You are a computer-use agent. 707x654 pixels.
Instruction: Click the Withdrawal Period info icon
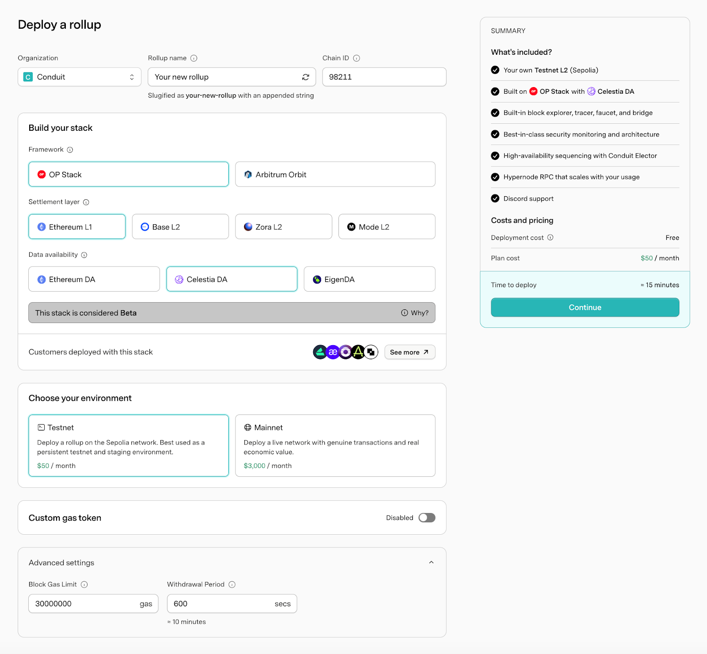click(x=232, y=585)
